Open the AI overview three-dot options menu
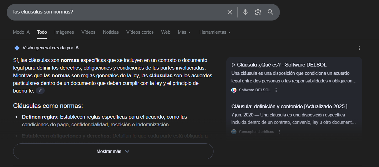The height and width of the screenshot is (167, 379). [359, 48]
